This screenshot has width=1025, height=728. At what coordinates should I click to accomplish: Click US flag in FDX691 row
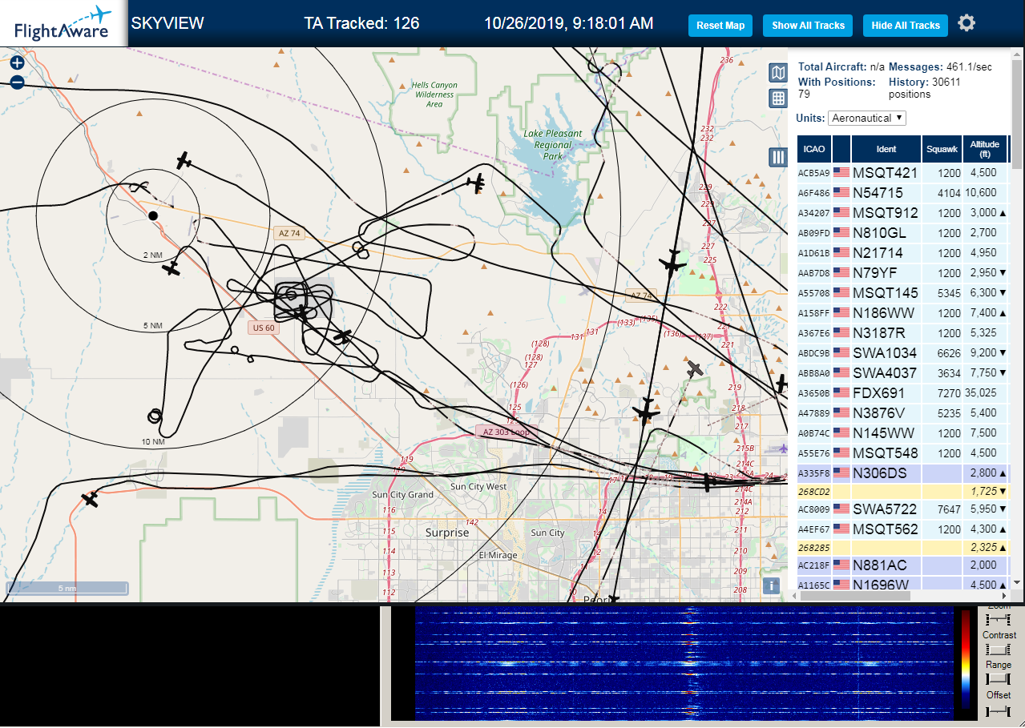tap(841, 392)
